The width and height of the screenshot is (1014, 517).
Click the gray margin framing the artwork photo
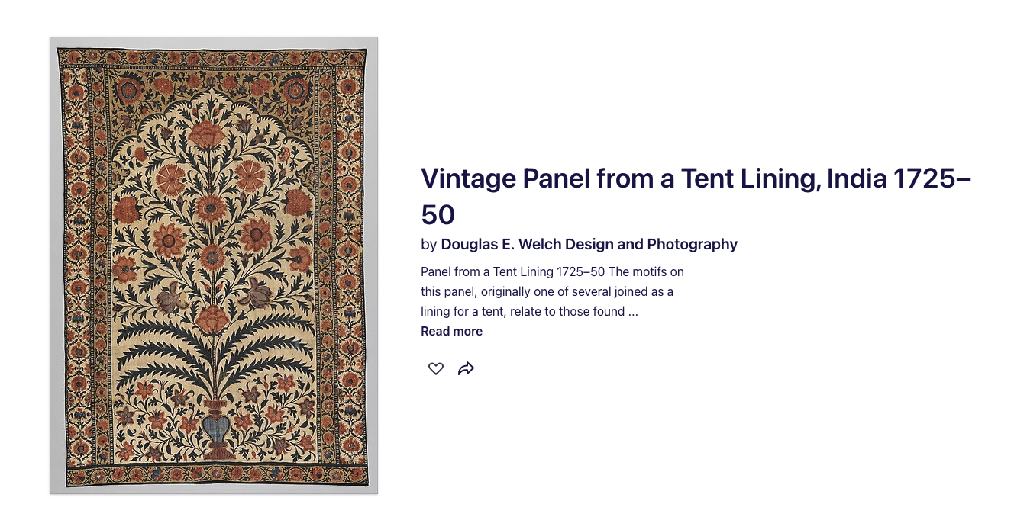point(53,265)
